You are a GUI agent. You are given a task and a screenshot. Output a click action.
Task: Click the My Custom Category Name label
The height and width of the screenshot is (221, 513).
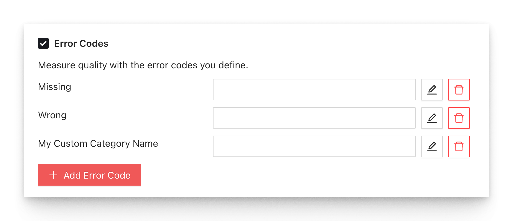(x=98, y=143)
